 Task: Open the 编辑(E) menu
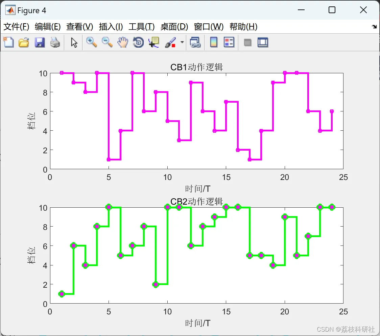(47, 27)
